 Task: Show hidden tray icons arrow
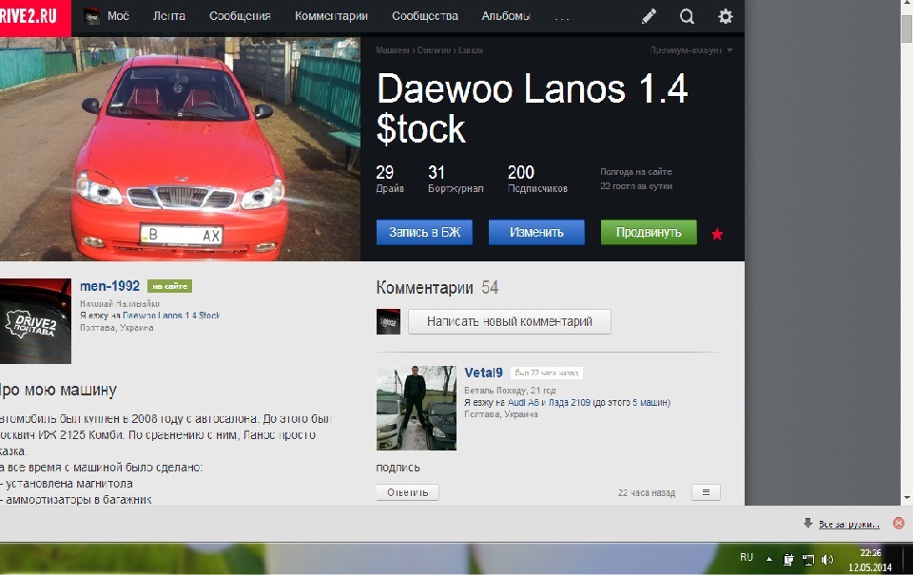(769, 559)
